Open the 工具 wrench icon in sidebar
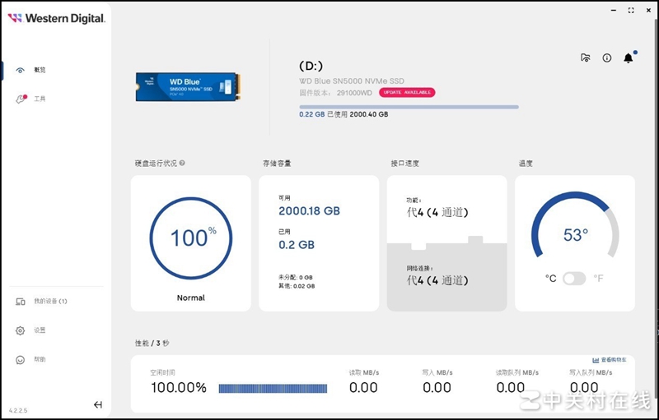This screenshot has height=420, width=659. point(21,99)
